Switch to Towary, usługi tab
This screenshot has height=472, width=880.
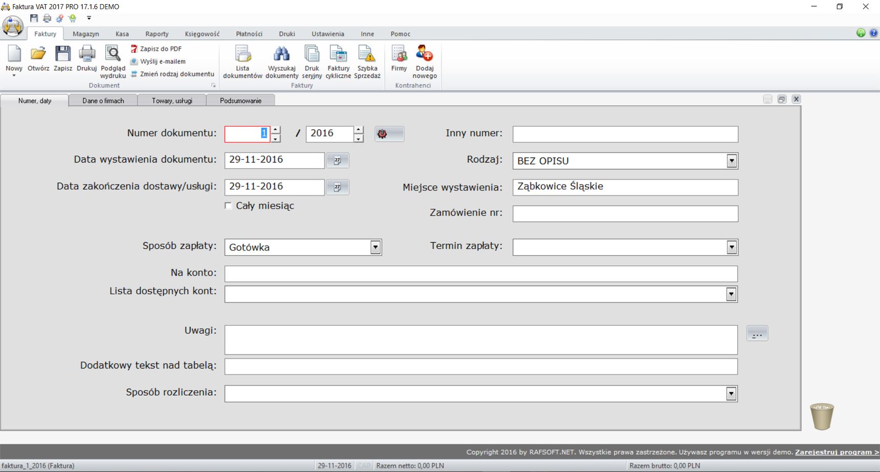coord(172,101)
